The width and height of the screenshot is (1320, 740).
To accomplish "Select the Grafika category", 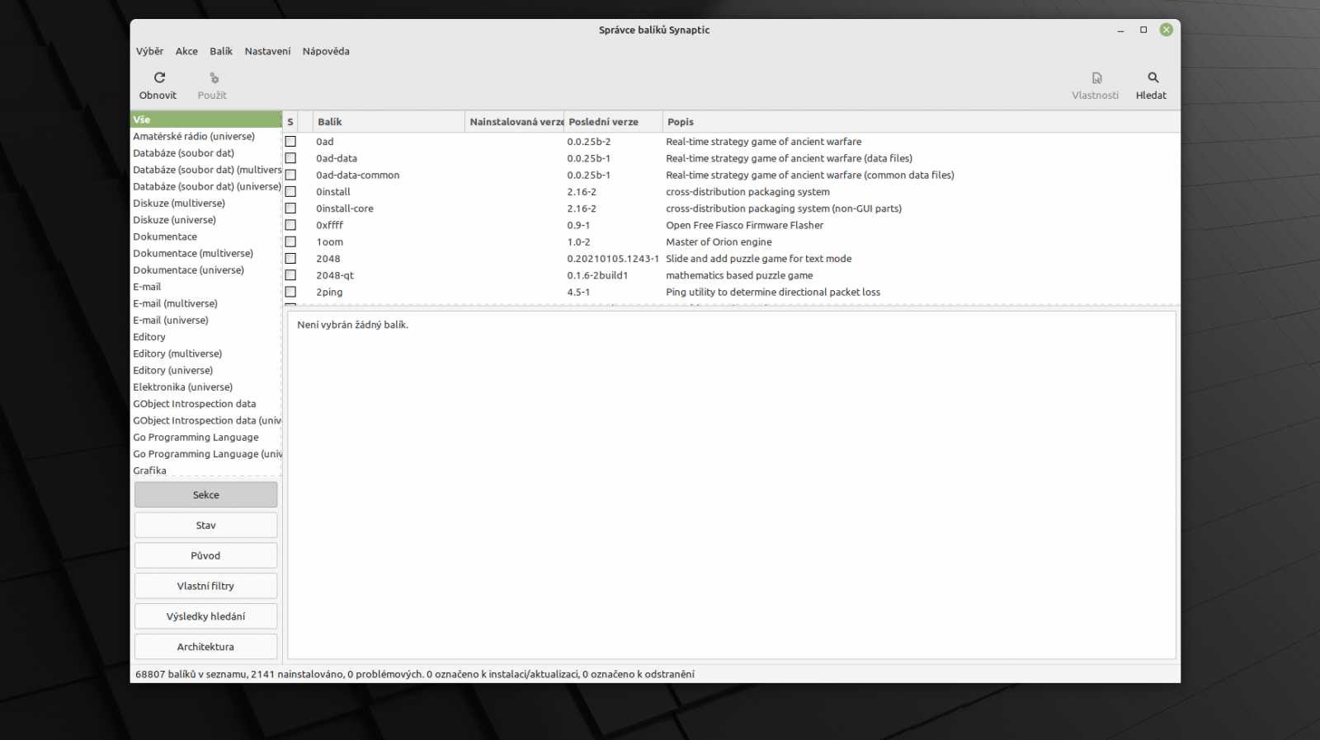I will coord(206,471).
